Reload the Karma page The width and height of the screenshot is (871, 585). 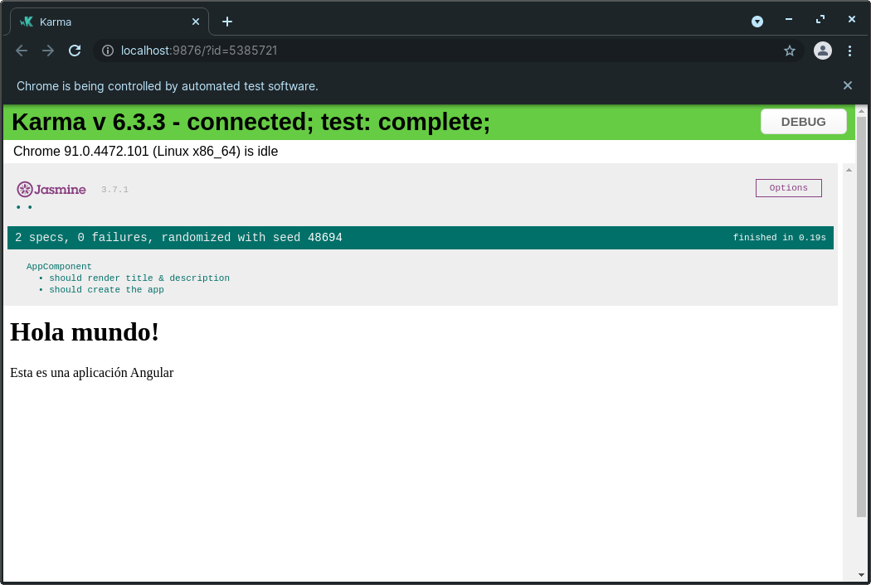75,51
